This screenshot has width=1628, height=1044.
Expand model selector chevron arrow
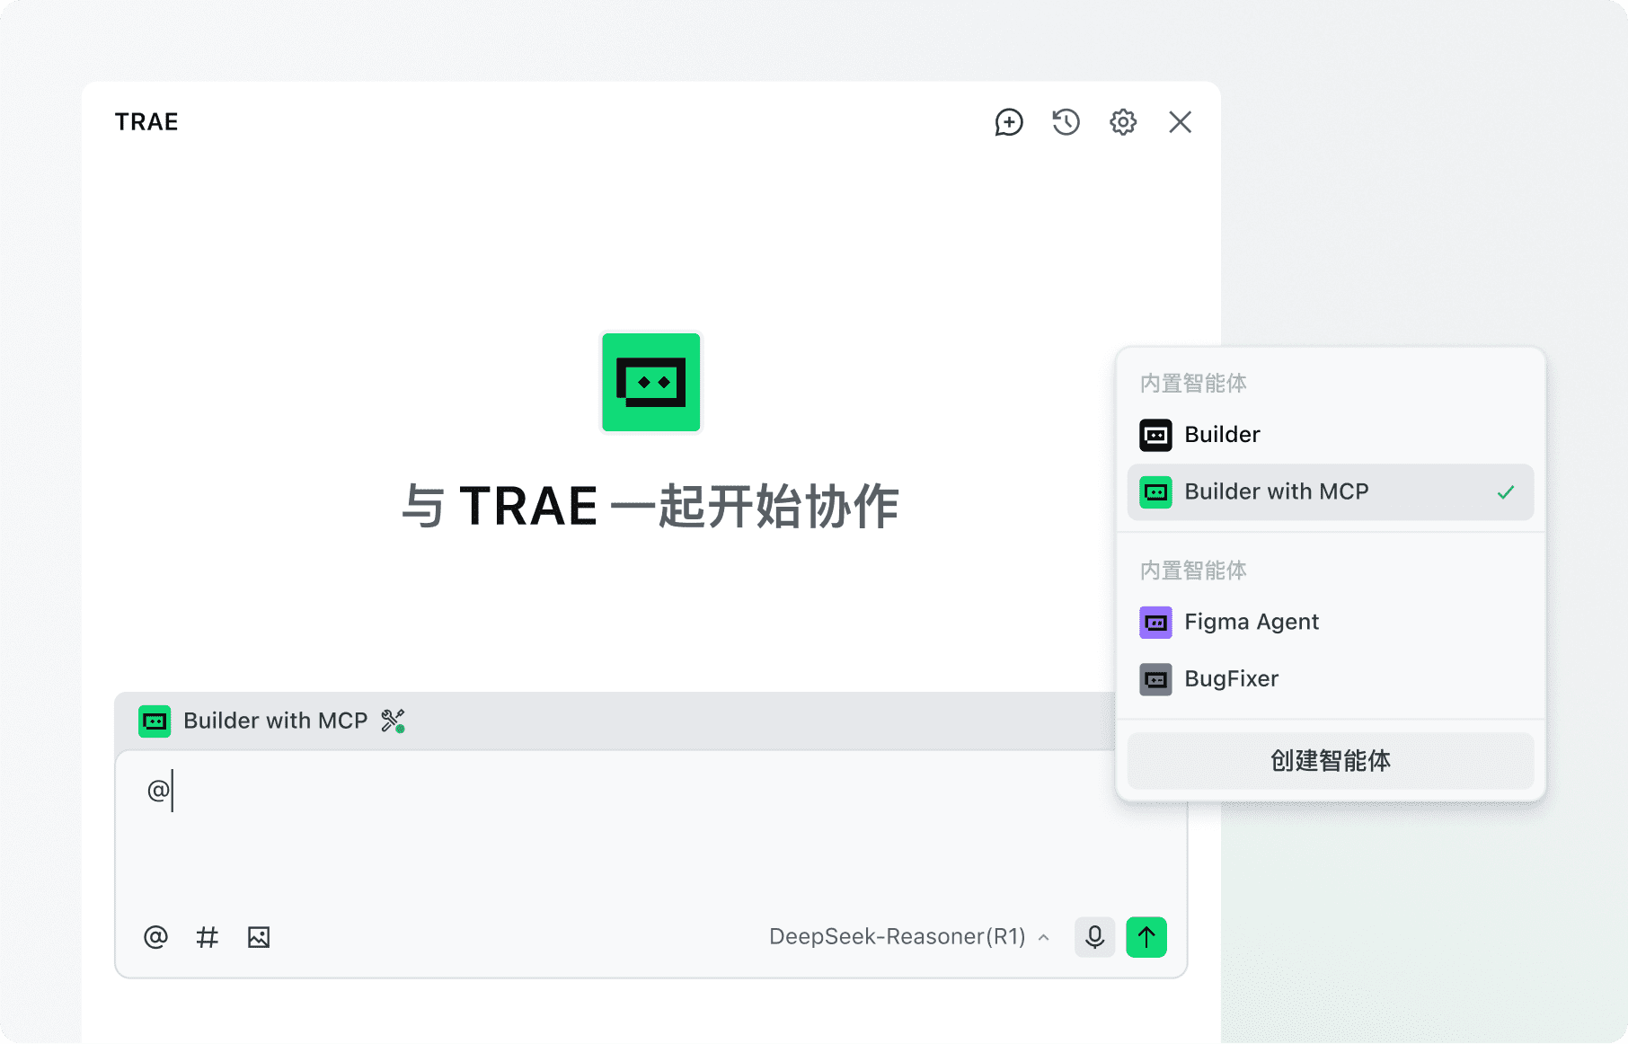1044,938
